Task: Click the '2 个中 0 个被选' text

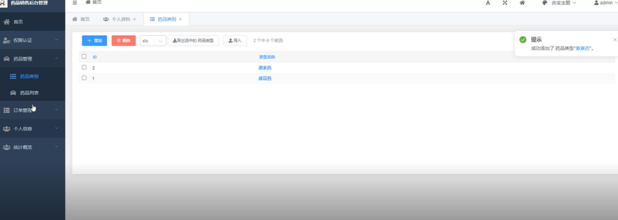Action: 268,41
